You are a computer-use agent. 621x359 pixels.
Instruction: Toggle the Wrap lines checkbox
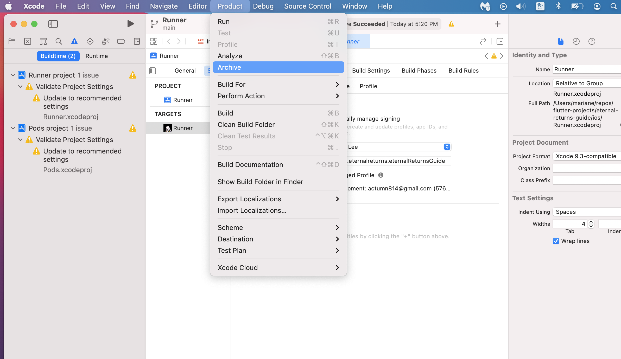[x=556, y=241]
